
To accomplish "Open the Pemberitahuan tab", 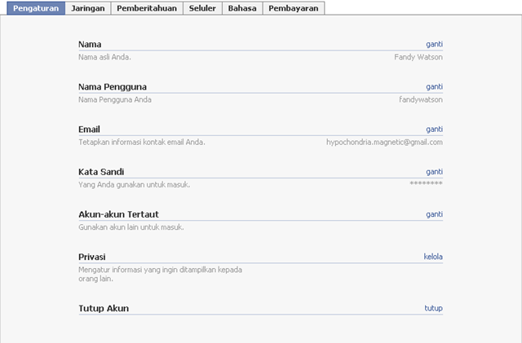I will pos(147,8).
